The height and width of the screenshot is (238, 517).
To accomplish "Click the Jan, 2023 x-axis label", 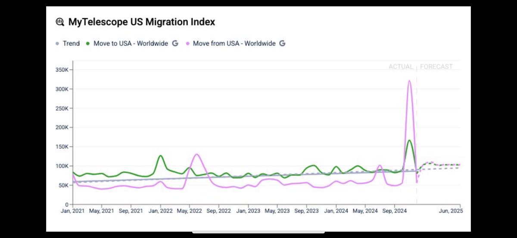I will [x=248, y=211].
